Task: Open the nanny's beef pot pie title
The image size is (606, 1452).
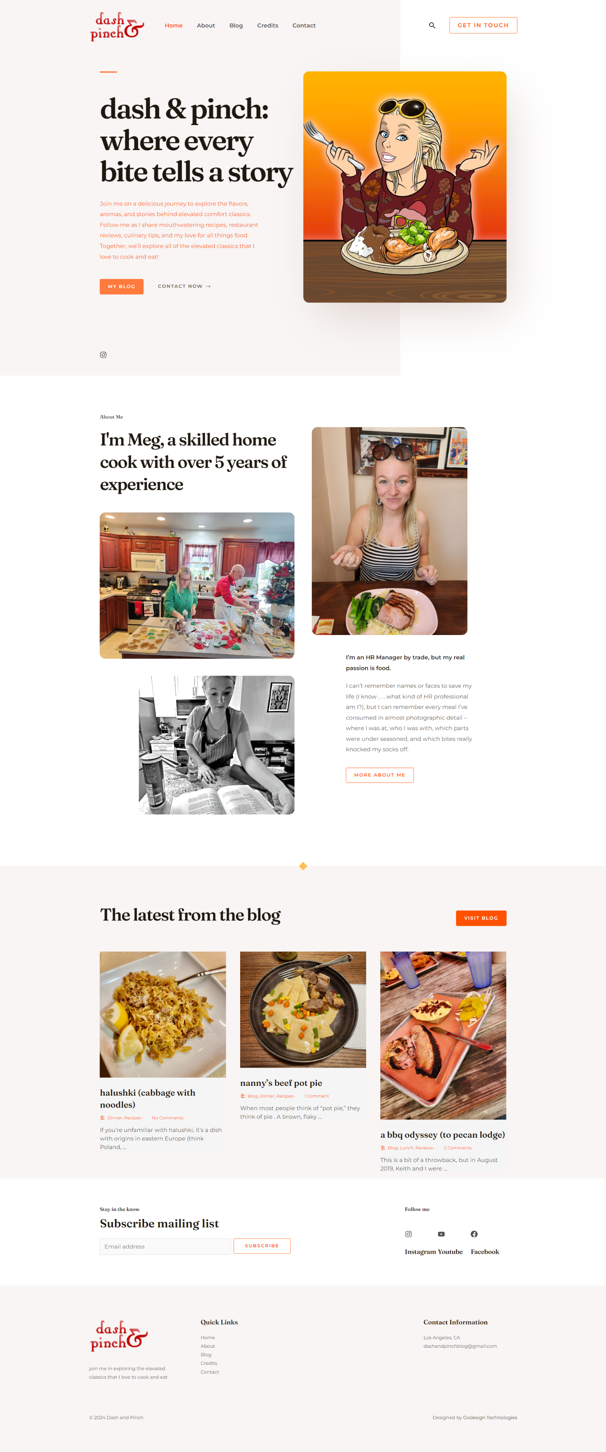Action: click(x=281, y=1083)
